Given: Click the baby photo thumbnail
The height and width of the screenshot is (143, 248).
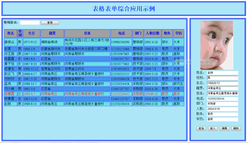Looking at the screenshot, I should (217, 45).
